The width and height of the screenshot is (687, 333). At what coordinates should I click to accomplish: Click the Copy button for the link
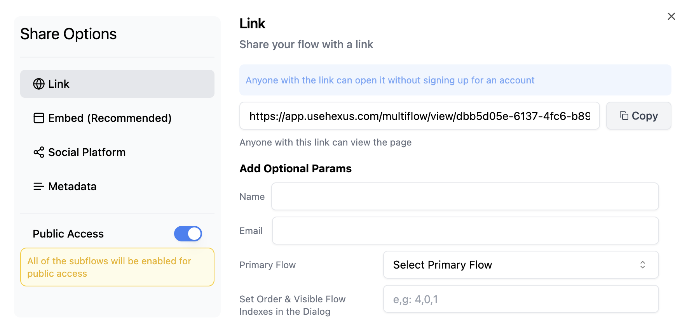pyautogui.click(x=639, y=116)
